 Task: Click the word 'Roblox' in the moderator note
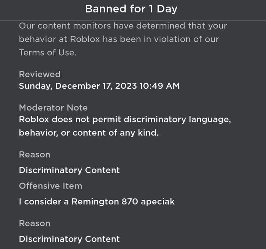tap(34, 120)
